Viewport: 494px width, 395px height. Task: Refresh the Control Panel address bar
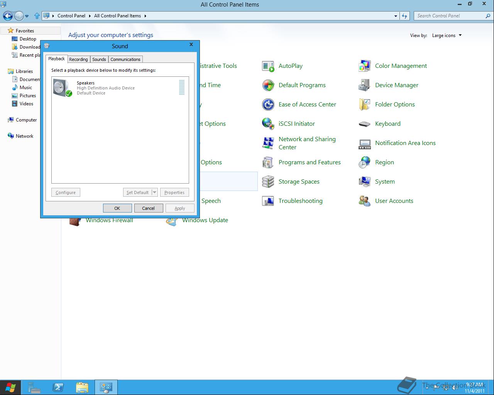[x=404, y=16]
